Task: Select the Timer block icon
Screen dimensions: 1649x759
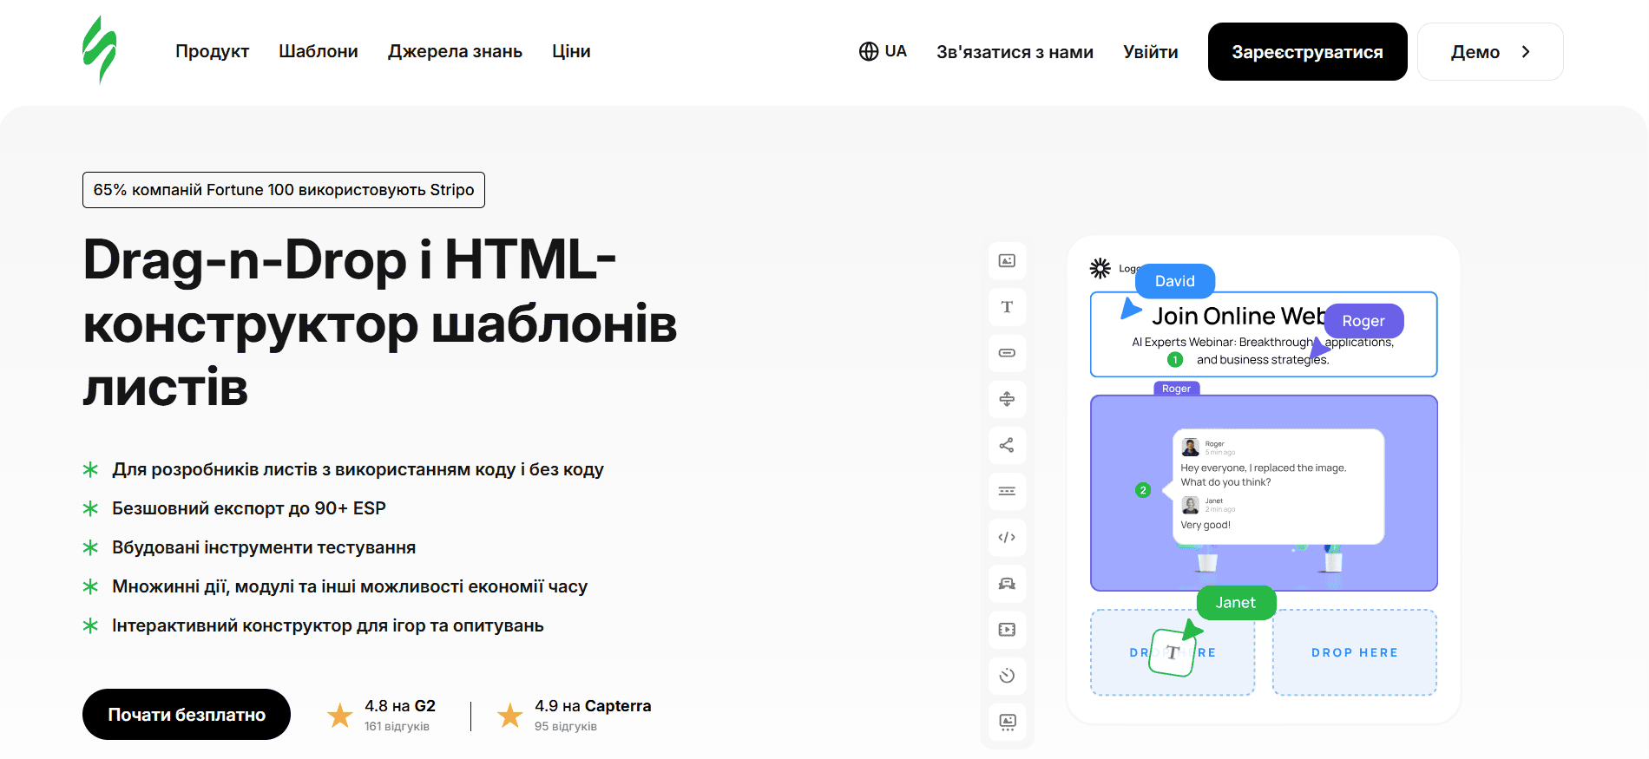Action: click(1007, 675)
